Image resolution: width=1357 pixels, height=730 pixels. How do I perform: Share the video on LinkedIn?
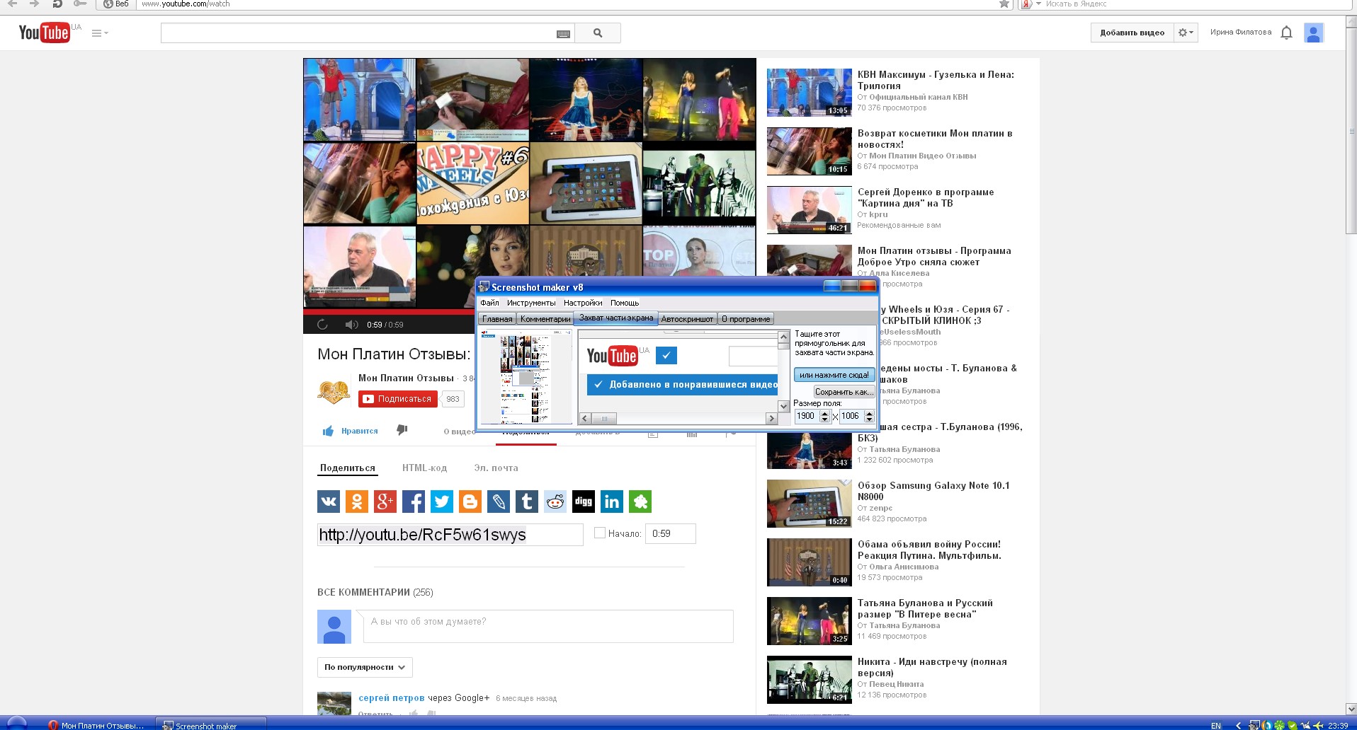(612, 502)
